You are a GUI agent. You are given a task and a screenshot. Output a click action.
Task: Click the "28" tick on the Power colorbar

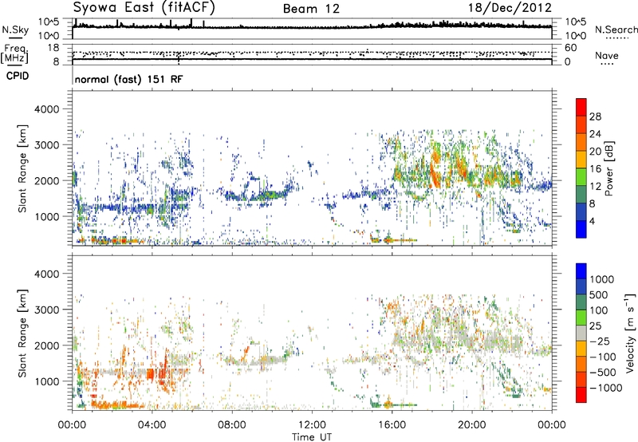[x=595, y=116]
